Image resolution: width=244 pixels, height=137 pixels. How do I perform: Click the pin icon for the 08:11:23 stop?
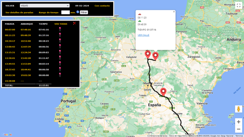point(60,35)
